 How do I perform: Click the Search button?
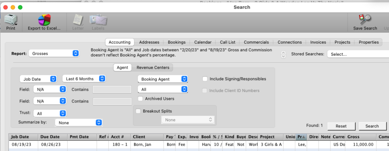372,126
